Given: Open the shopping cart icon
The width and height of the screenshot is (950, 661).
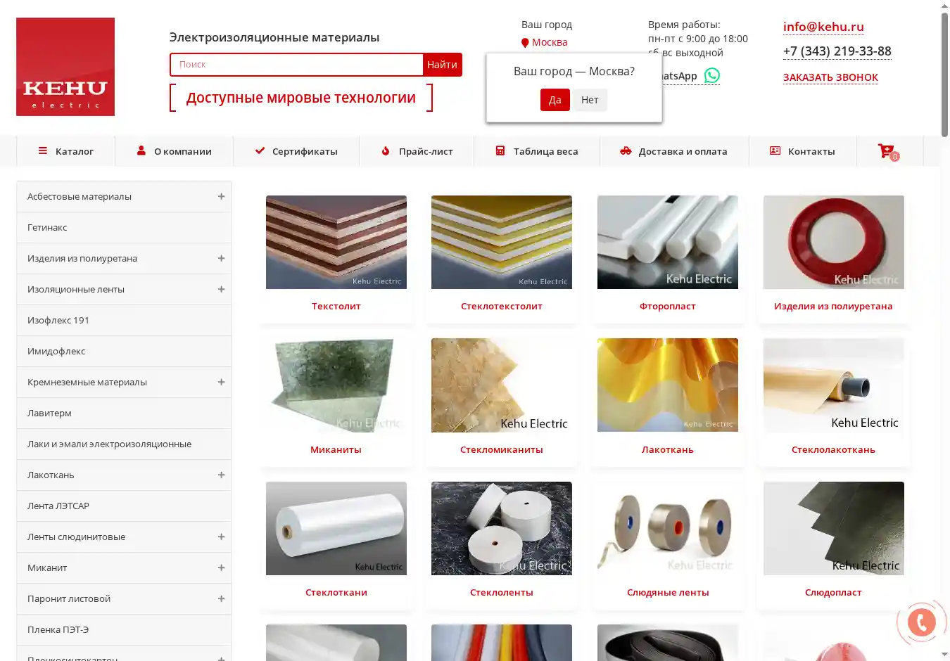Looking at the screenshot, I should point(886,151).
